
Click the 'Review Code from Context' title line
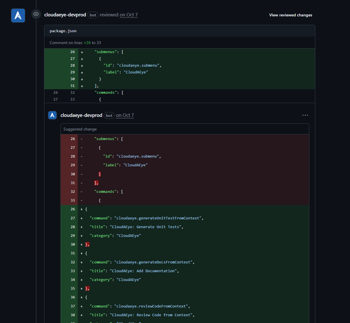(142, 315)
